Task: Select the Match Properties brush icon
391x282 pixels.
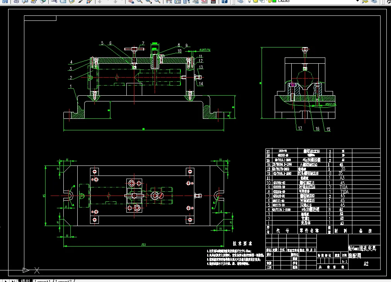Action: [x=80, y=1]
